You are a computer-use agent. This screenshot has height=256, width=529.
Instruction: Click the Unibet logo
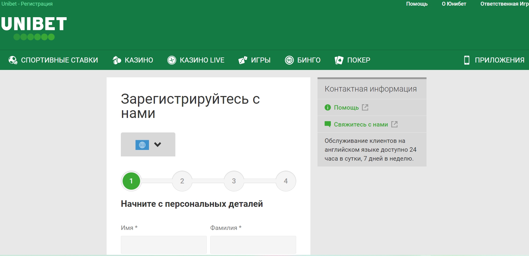pos(34,28)
